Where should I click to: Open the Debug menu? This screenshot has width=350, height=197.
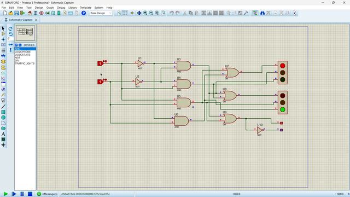61,8
